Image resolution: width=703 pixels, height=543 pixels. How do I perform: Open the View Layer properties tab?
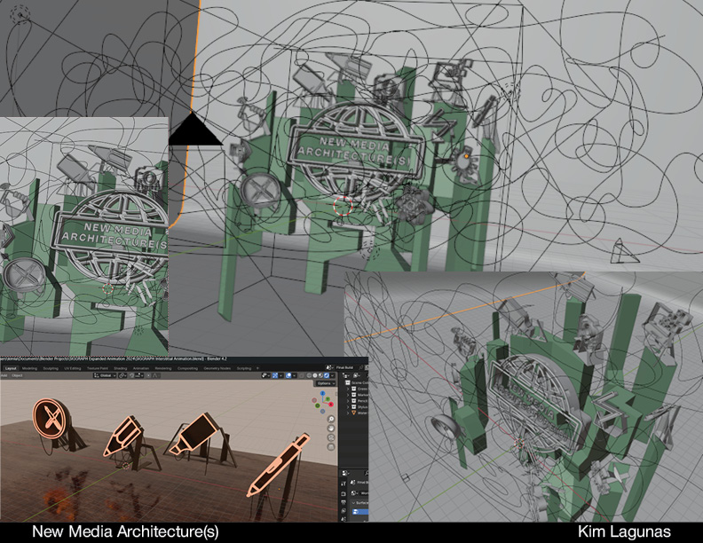pos(344,511)
